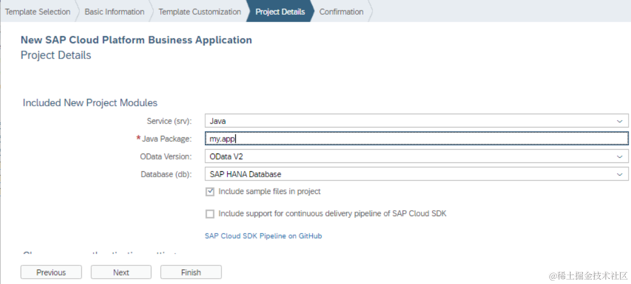The width and height of the screenshot is (631, 284).
Task: Open the Database (db) dropdown arrow
Action: click(619, 174)
